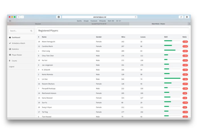
Task: Click Parupalli Kashyap's losses value 159
Action: click(142, 88)
